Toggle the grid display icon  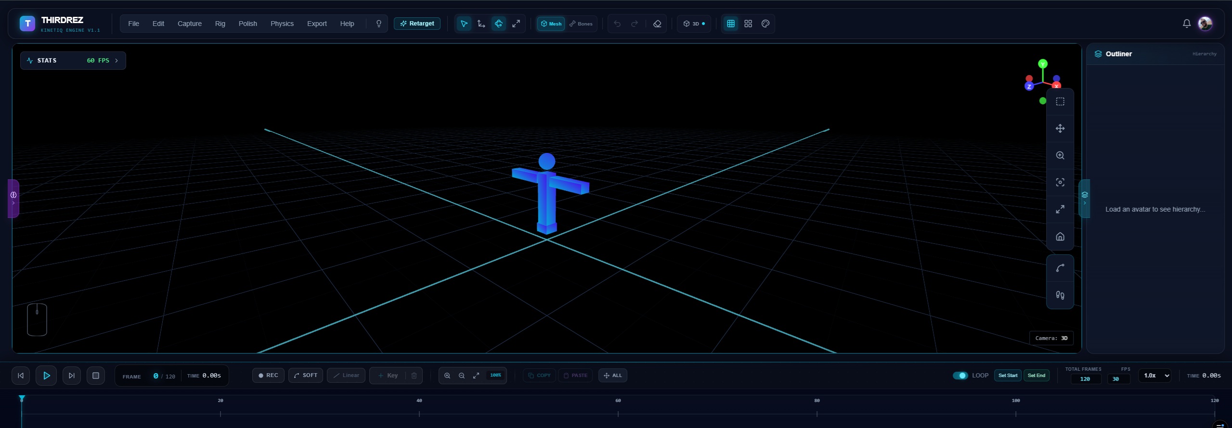(731, 24)
